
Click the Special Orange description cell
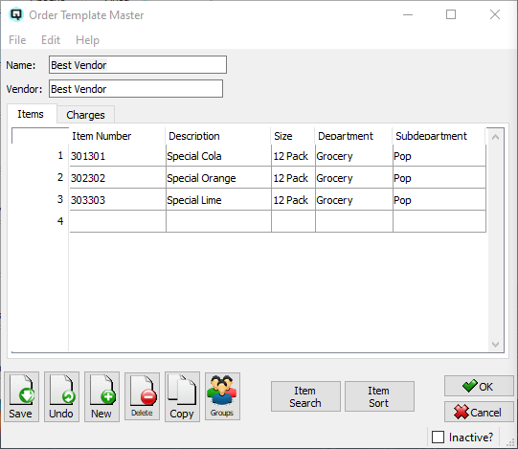click(218, 178)
